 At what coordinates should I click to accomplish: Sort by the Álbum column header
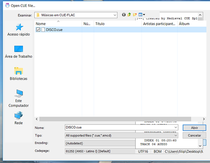192,24
